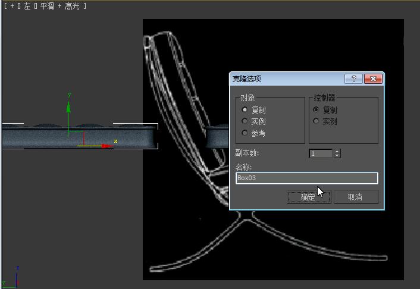420x289 pixels.
Task: Click the 取消 (Cancel) button
Action: tap(356, 197)
